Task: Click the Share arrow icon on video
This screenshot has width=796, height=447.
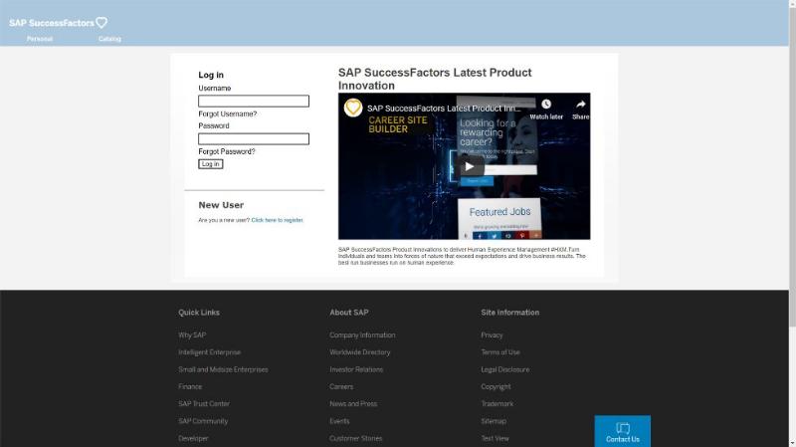Action: pos(581,105)
